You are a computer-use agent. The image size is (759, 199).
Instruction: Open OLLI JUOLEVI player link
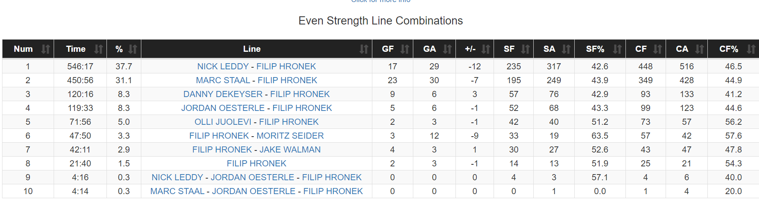223,122
